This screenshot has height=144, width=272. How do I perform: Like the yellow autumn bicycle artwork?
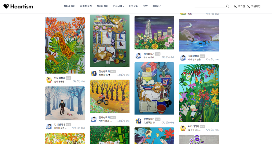click(x=118, y=121)
